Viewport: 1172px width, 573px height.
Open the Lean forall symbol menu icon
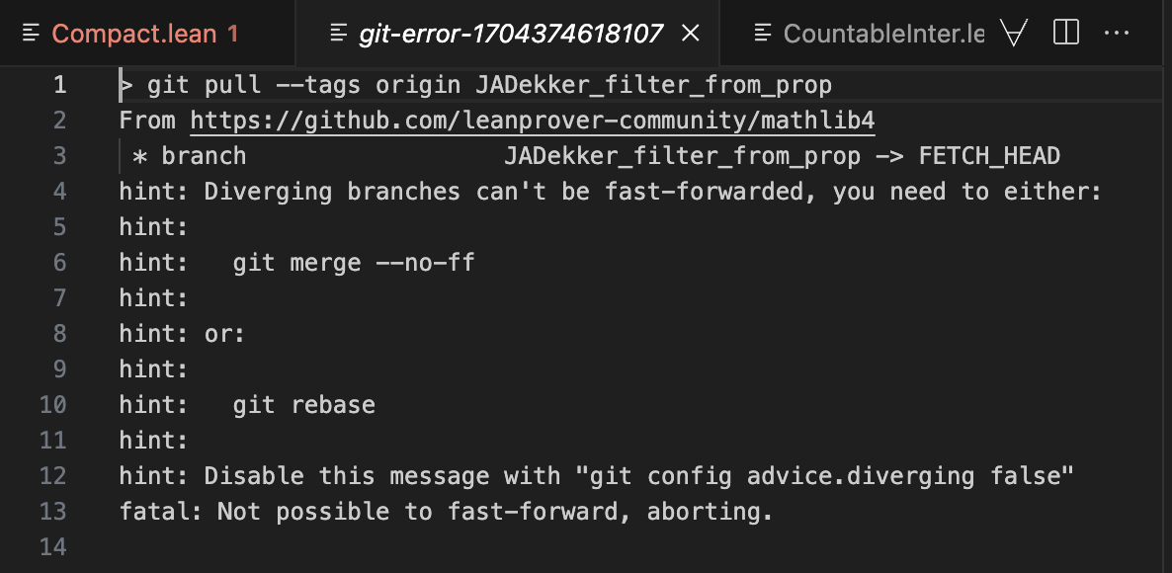pos(1015,33)
